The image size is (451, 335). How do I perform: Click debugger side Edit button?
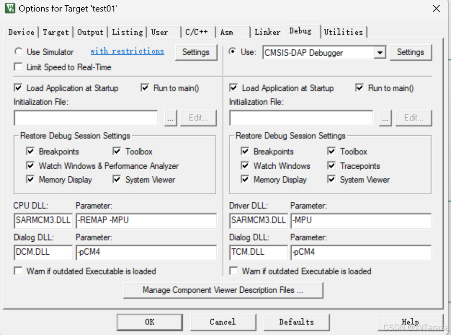click(414, 118)
